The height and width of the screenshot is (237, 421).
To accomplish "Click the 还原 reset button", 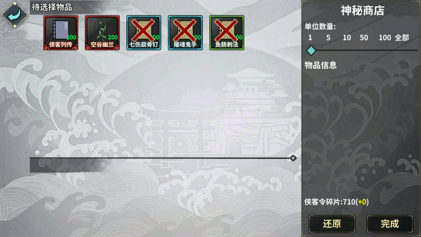I will point(332,224).
